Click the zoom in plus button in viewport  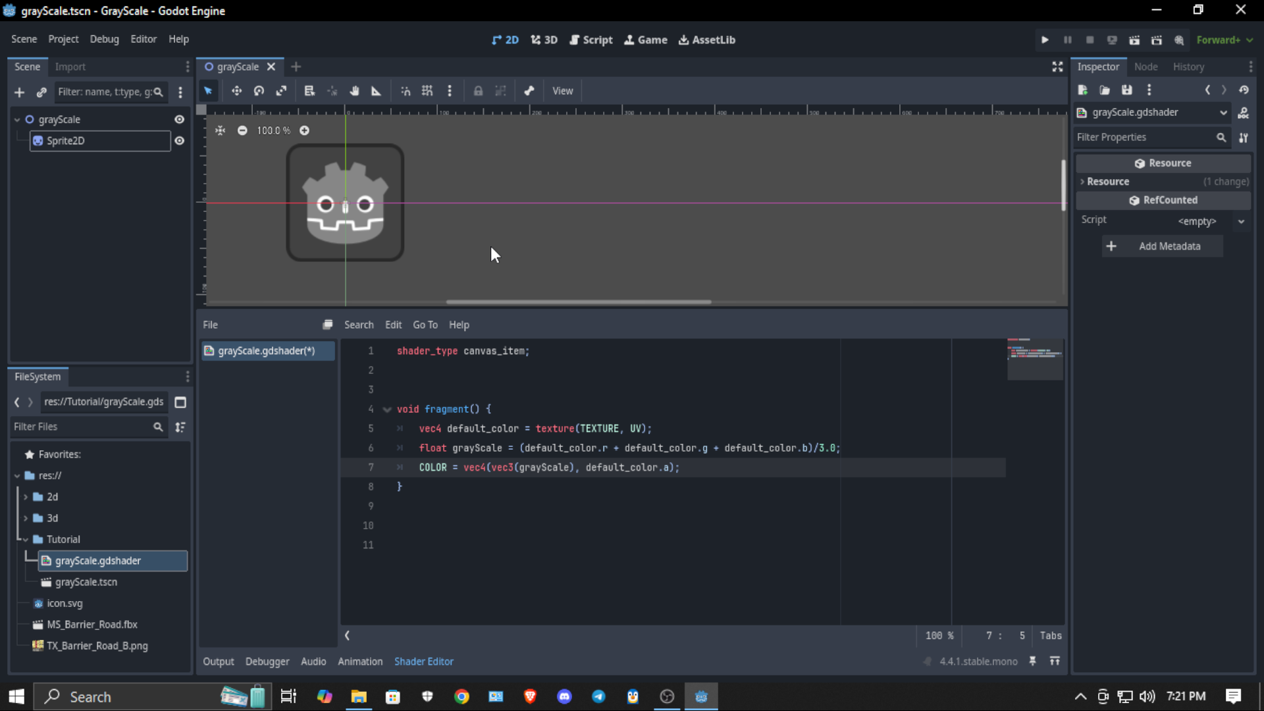point(304,130)
